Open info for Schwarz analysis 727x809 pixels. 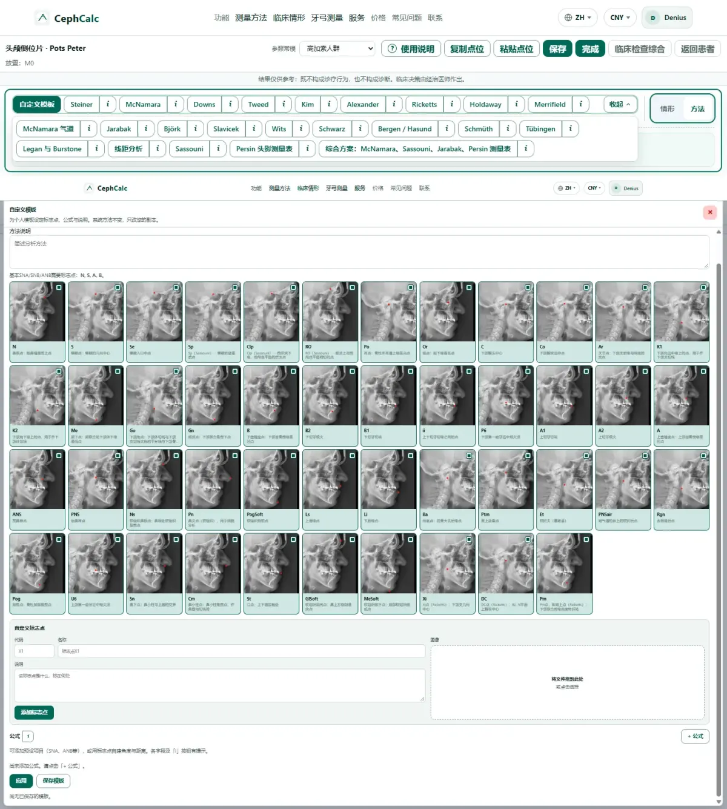pyautogui.click(x=360, y=128)
